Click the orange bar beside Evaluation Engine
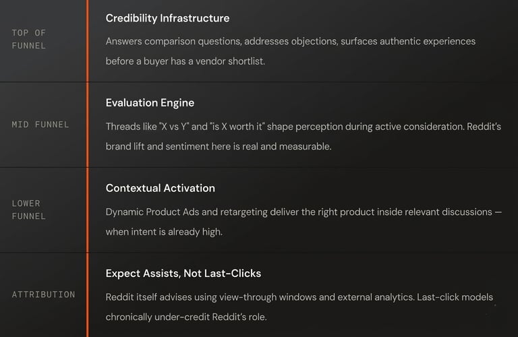This screenshot has width=518, height=337. pyautogui.click(x=88, y=125)
